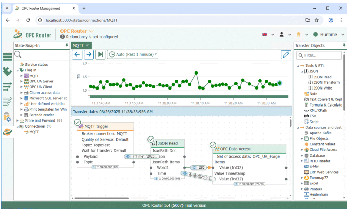Open the hamburger menu in left sidebar
This screenshot has width=348, height=210.
[x=7, y=57]
